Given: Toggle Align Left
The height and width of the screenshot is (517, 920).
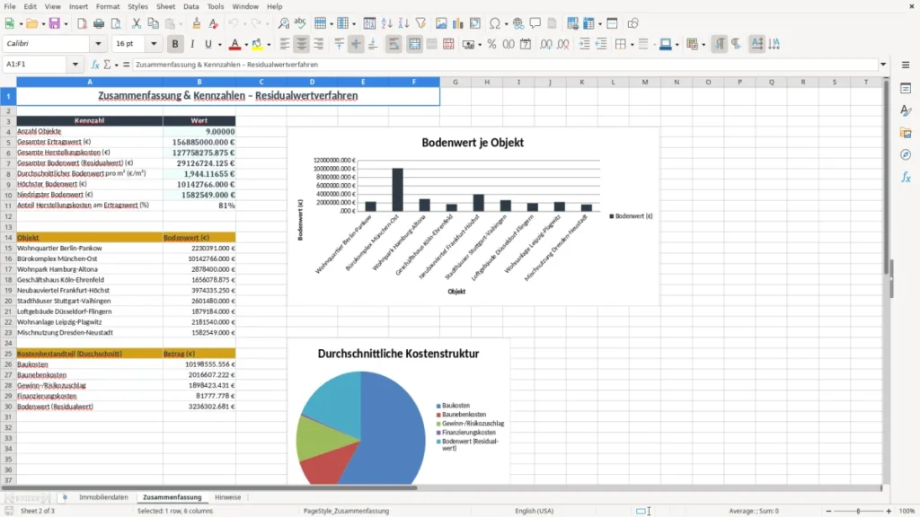Looking at the screenshot, I should 285,44.
